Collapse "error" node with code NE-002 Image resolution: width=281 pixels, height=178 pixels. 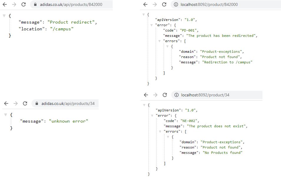tap(152, 116)
